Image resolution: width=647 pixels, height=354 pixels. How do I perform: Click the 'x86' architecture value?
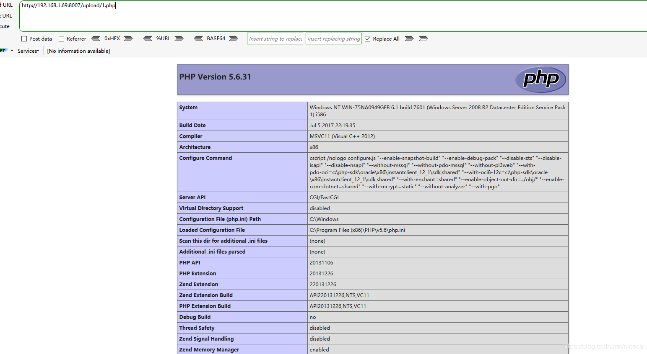pyautogui.click(x=314, y=147)
